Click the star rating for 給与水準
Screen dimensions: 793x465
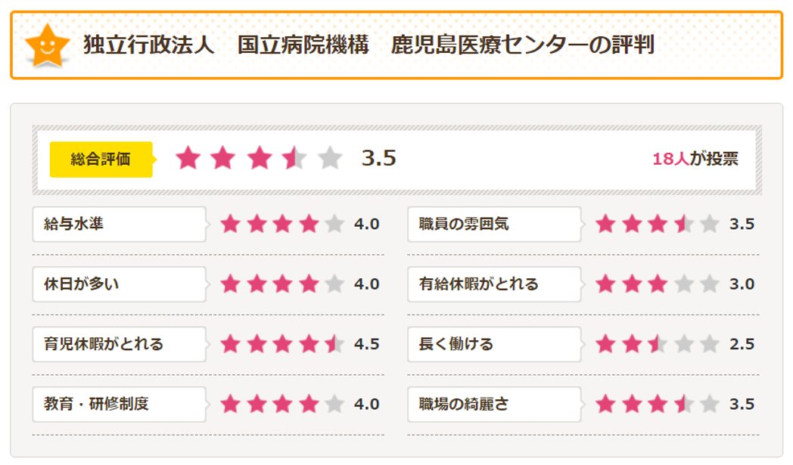281,224
